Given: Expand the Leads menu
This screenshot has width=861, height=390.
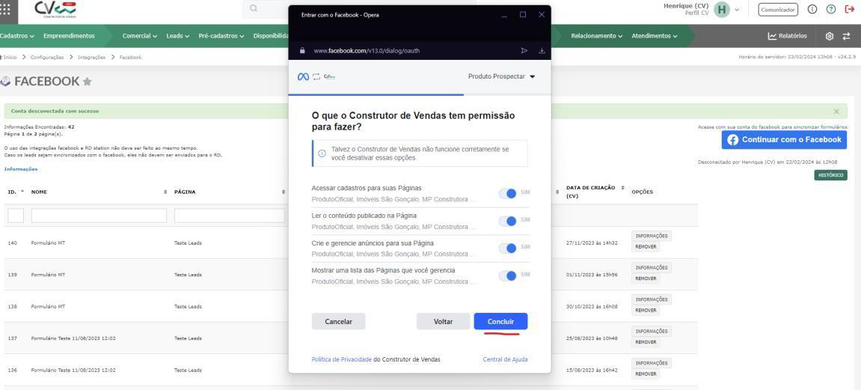Looking at the screenshot, I should (x=177, y=36).
